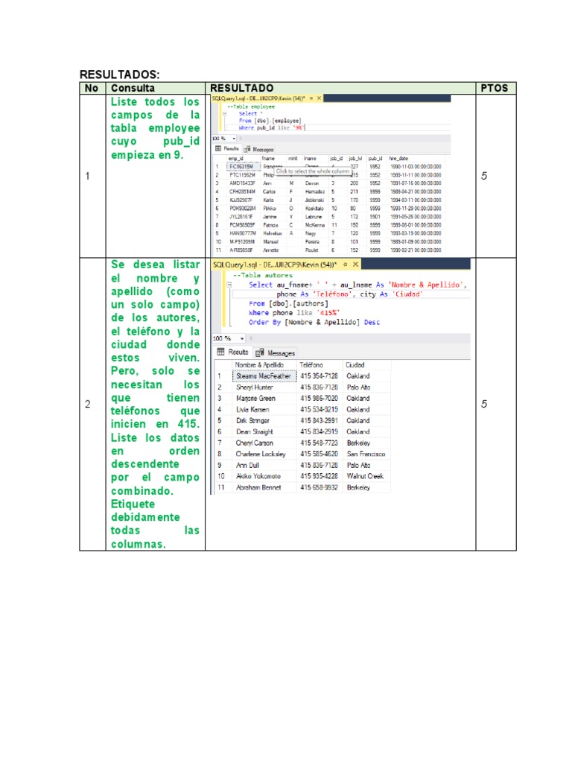Select the Results tab of the authors query
The width and height of the screenshot is (572, 763).
pos(233,352)
